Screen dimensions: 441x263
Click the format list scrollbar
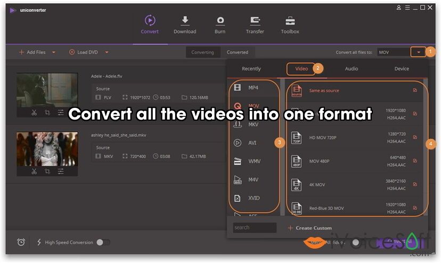point(282,147)
